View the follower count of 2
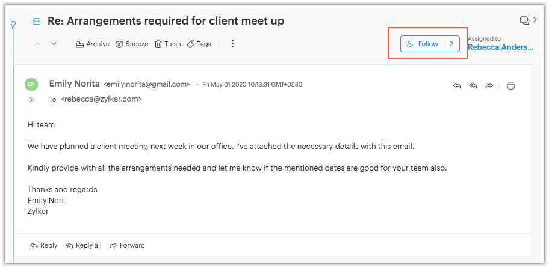Viewport: 549px width, 268px height. [x=451, y=44]
